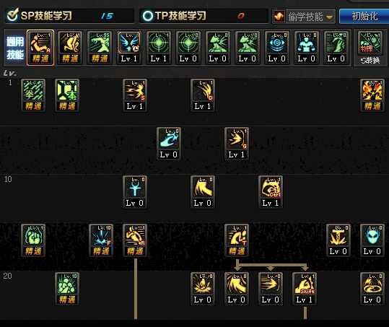Select the Shift-bound skill icon
Viewport: 389px width, 327px height.
[x=305, y=284]
